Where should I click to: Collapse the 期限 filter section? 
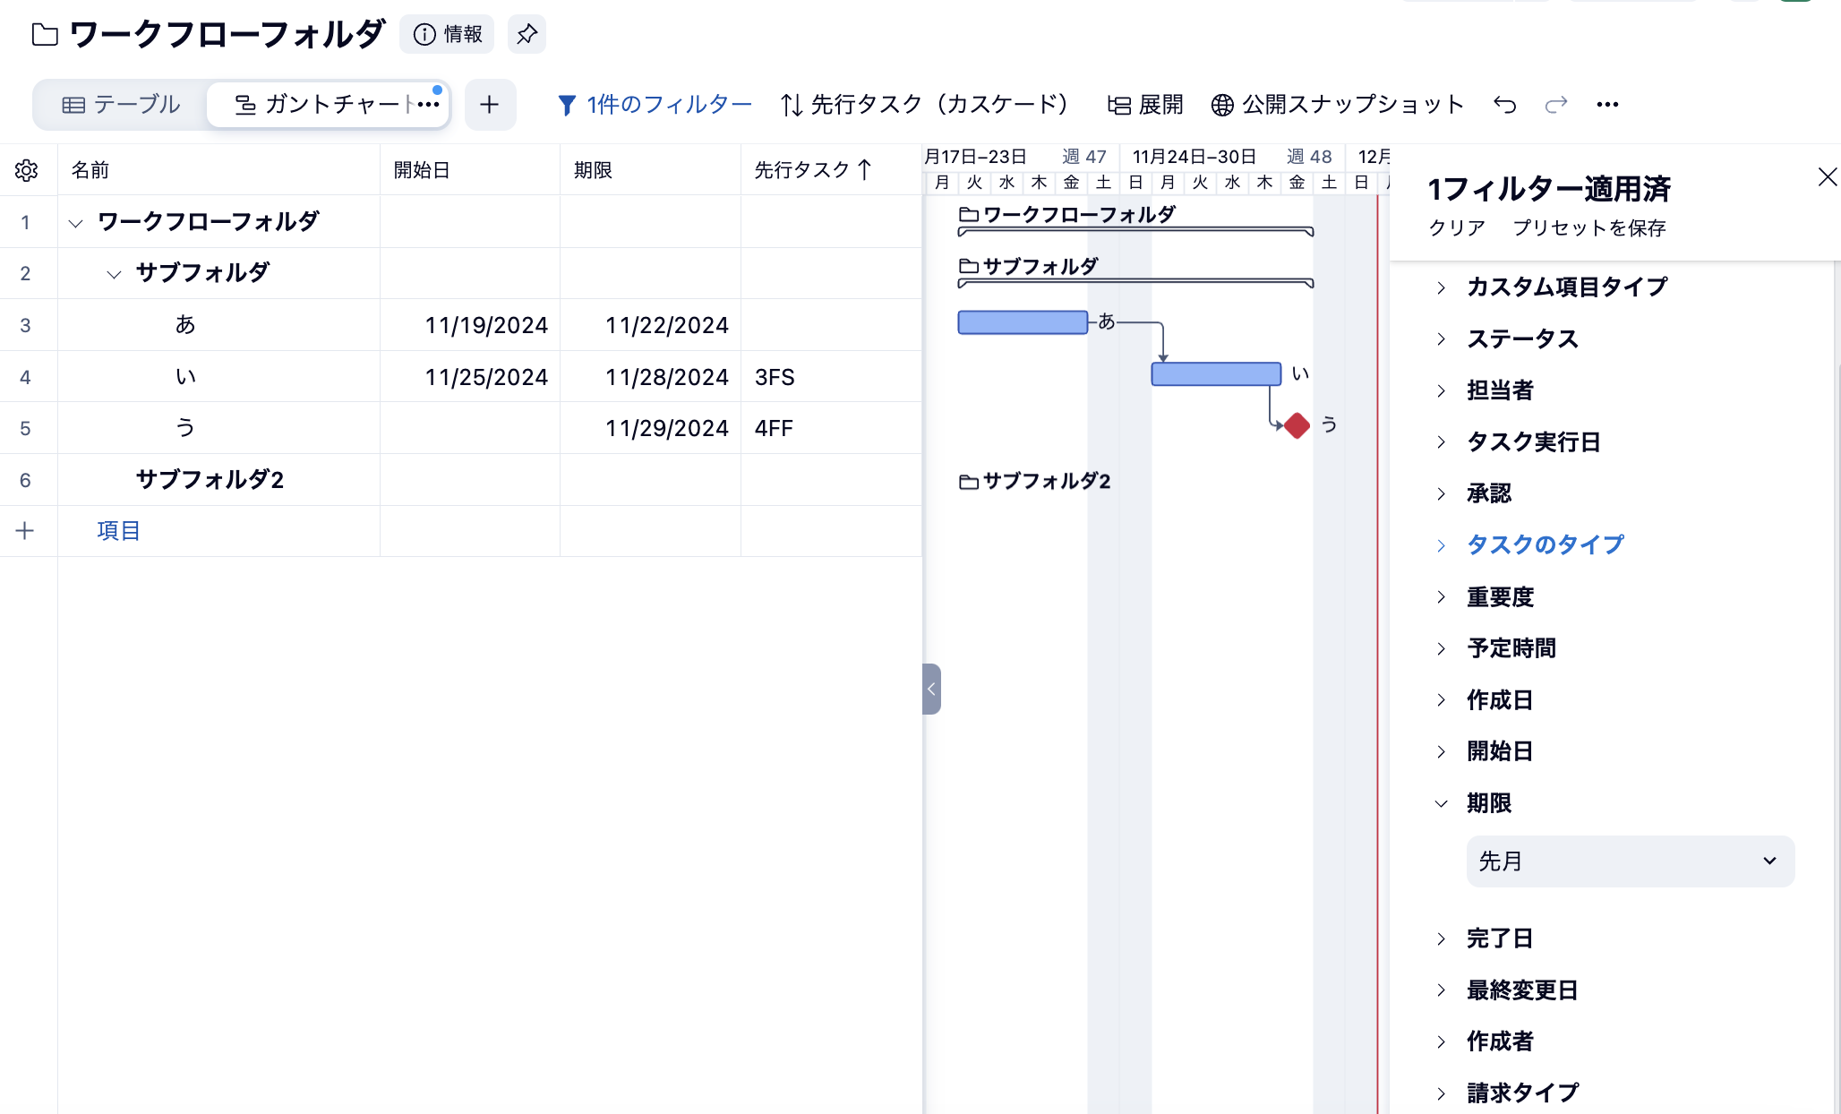(1488, 803)
